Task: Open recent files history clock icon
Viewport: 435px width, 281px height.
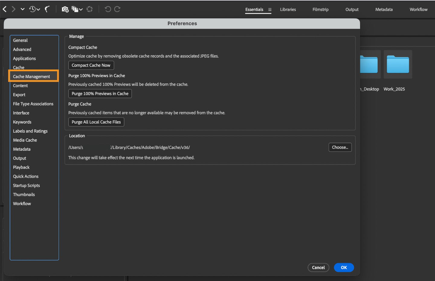Action: pos(32,9)
